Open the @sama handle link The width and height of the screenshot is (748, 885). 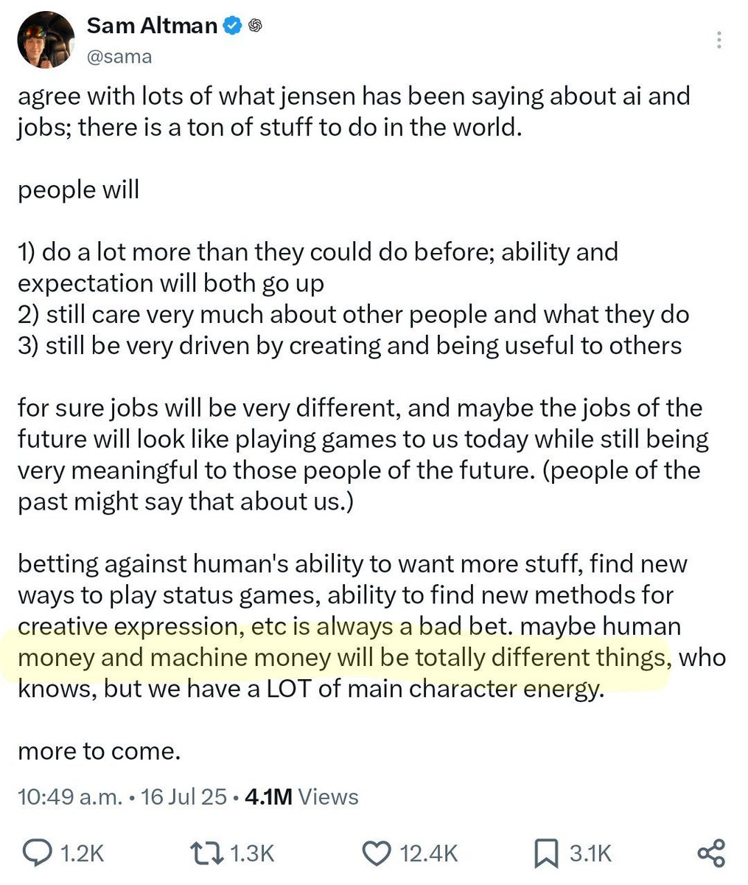click(119, 57)
